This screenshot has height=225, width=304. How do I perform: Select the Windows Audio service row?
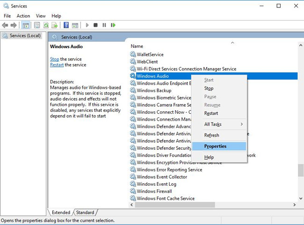[214, 76]
